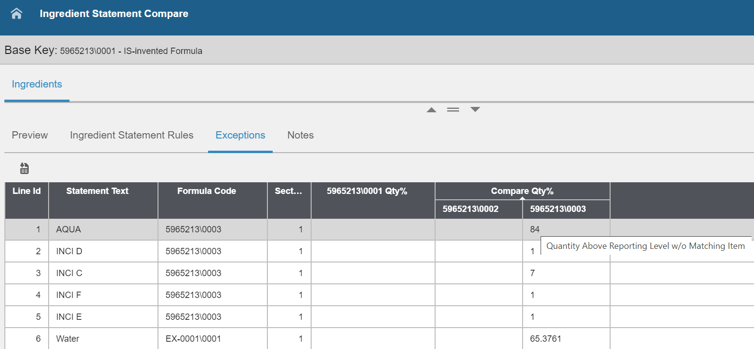Image resolution: width=754 pixels, height=349 pixels.
Task: Switch to the Notes tab
Action: [x=300, y=135]
